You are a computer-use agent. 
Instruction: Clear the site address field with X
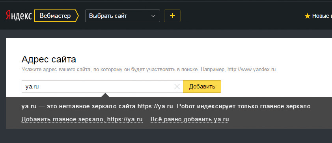coord(177,87)
